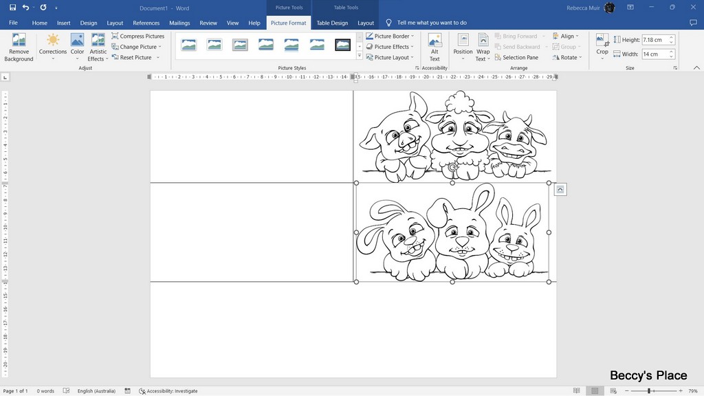Open Customize Quick Access Toolbar arrow

[56, 8]
